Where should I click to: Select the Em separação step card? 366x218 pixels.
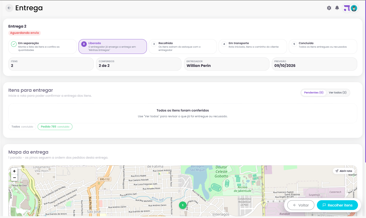[42, 46]
